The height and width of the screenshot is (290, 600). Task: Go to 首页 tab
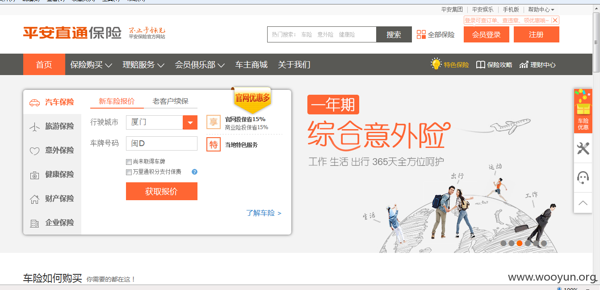pos(44,64)
